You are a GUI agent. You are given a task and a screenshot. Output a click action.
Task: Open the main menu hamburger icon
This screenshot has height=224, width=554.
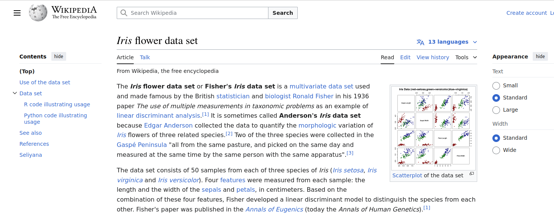(x=17, y=13)
